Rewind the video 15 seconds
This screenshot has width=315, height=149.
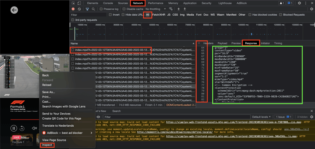22,128
